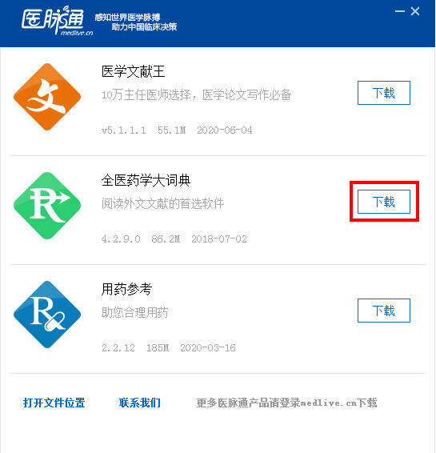Open the 联系我们 link
The width and height of the screenshot is (436, 453).
coord(140,403)
